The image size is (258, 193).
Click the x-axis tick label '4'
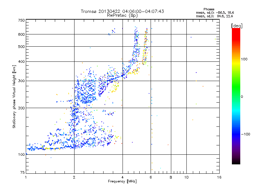pos(123,177)
